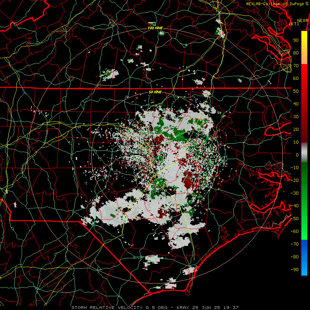Select the 70 value on velocity scale

[296, 66]
